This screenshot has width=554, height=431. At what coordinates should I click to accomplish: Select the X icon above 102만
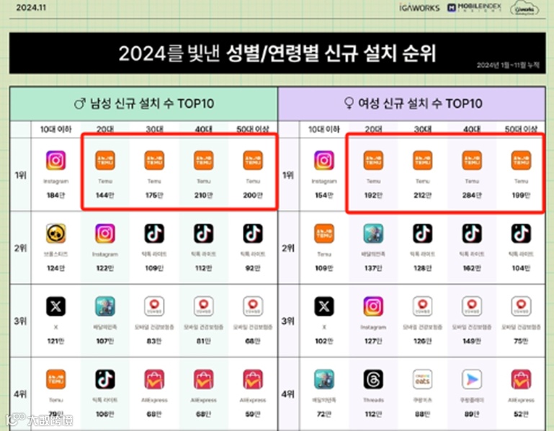(x=324, y=306)
